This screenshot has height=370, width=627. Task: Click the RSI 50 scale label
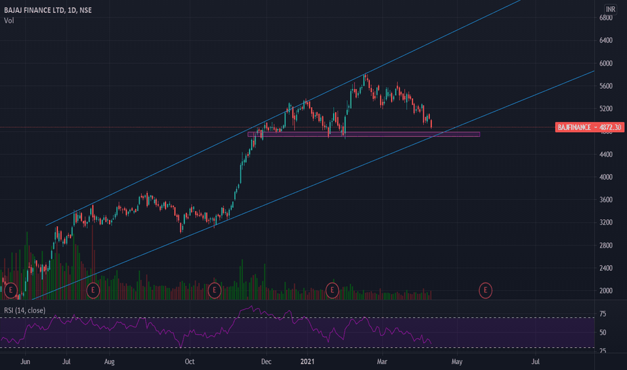603,333
